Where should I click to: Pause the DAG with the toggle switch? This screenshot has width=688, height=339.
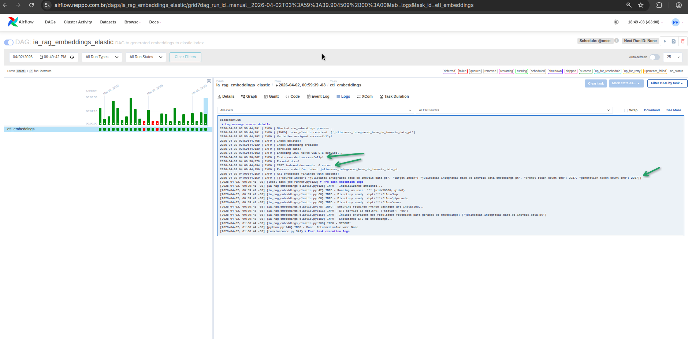(x=9, y=42)
